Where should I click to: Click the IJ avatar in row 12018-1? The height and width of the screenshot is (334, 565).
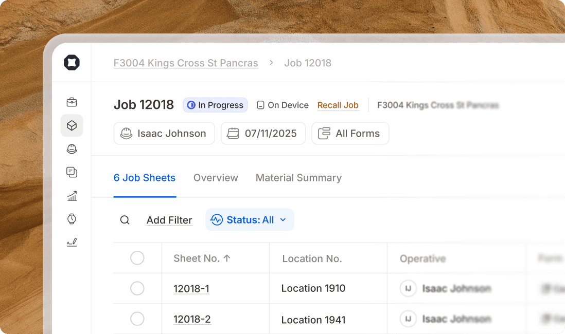point(408,288)
